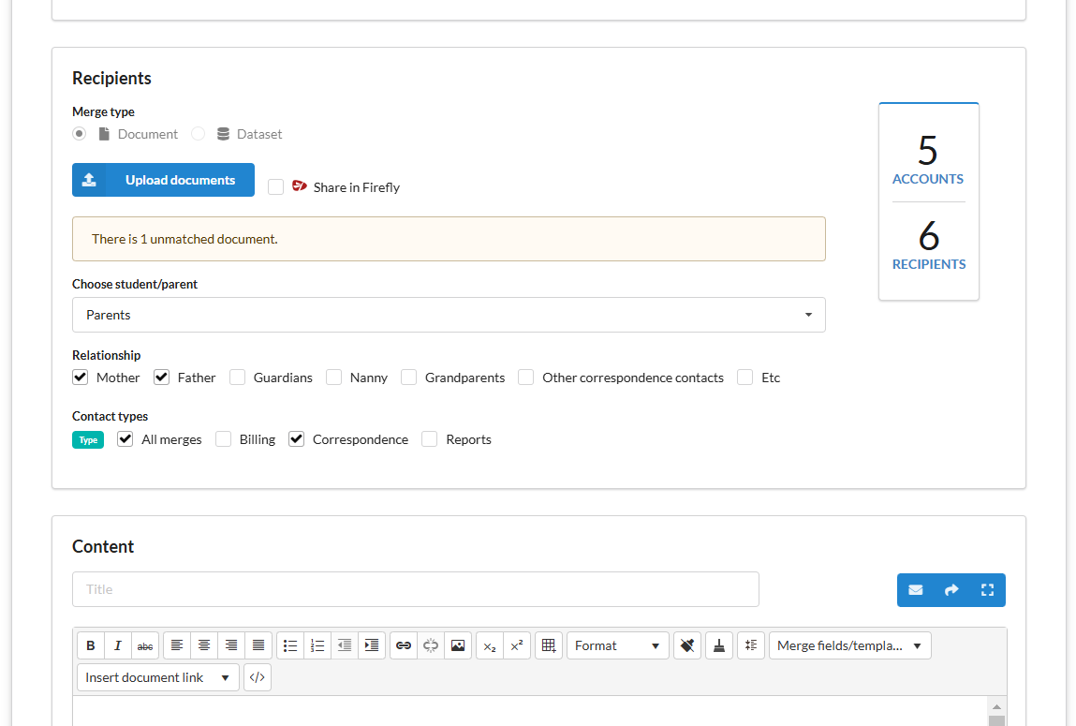Uncheck the Father relationship checkbox

click(x=159, y=376)
